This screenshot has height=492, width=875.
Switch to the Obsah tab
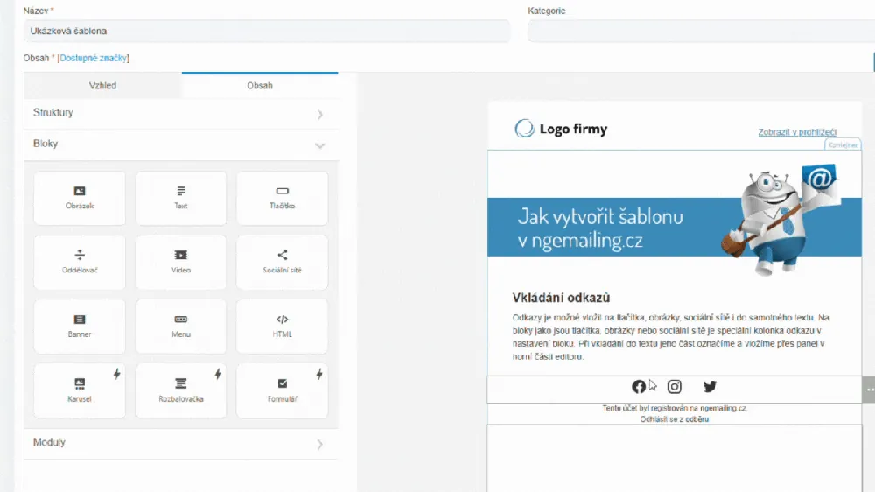(260, 86)
